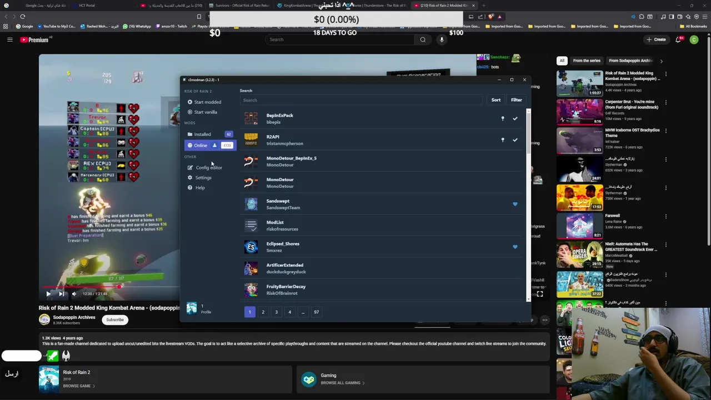Click the installed checkmark on R2API row

point(515,140)
